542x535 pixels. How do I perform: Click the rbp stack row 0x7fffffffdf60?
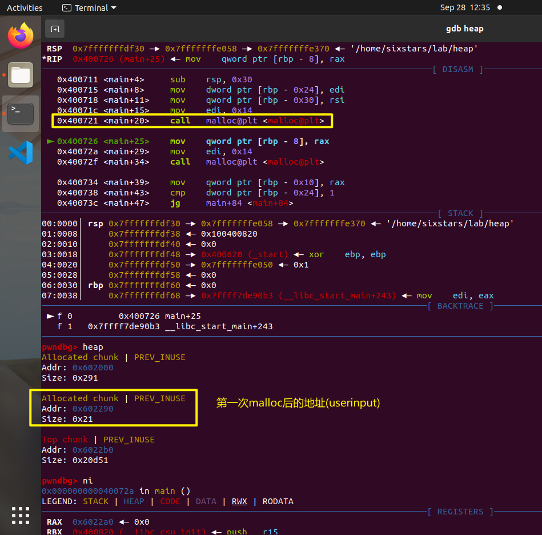(129, 286)
